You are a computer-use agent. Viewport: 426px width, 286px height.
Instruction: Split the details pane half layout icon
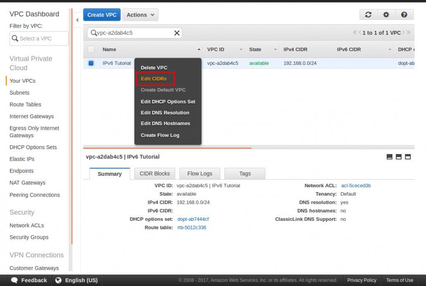tap(399, 157)
